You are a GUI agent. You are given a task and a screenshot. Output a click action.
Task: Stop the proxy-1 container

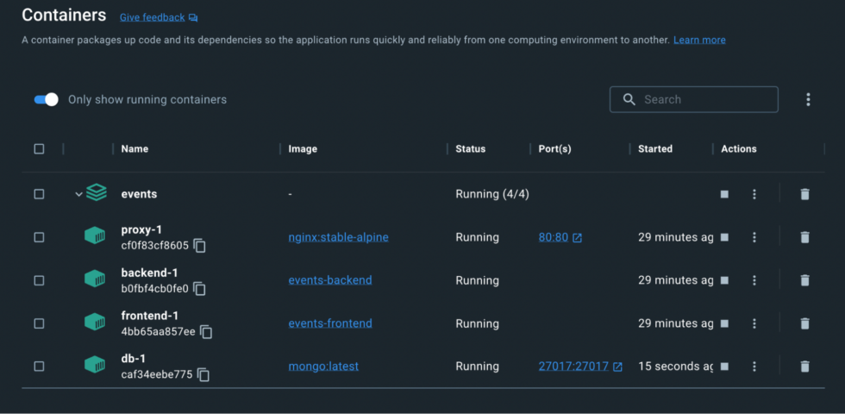tap(724, 237)
